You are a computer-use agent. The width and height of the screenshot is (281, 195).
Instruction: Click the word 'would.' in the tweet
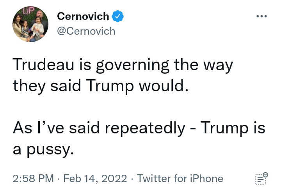coord(164,85)
